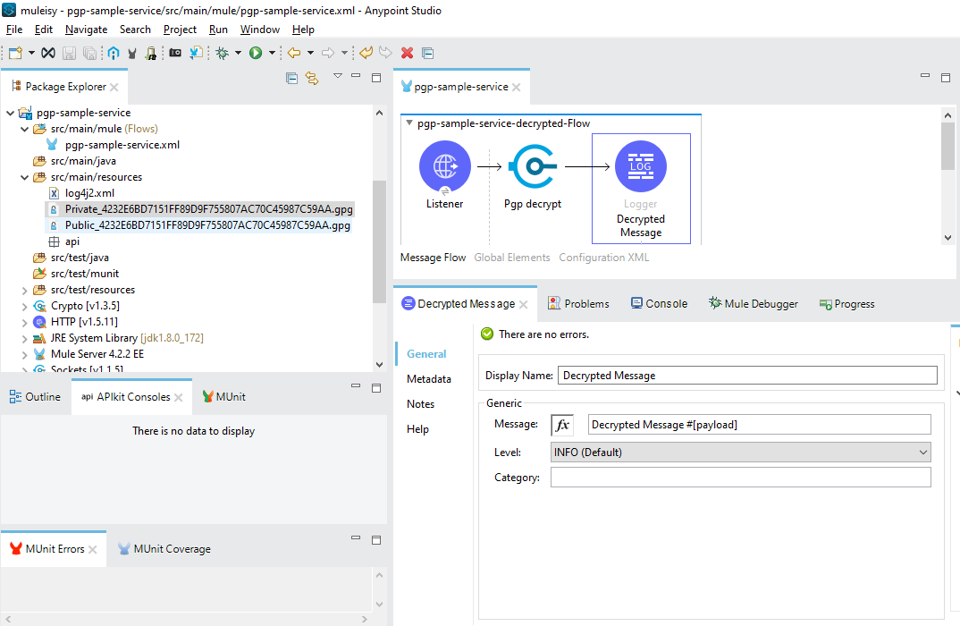960x626 pixels.
Task: Open the Metadata section of Logger properties
Action: pos(428,379)
